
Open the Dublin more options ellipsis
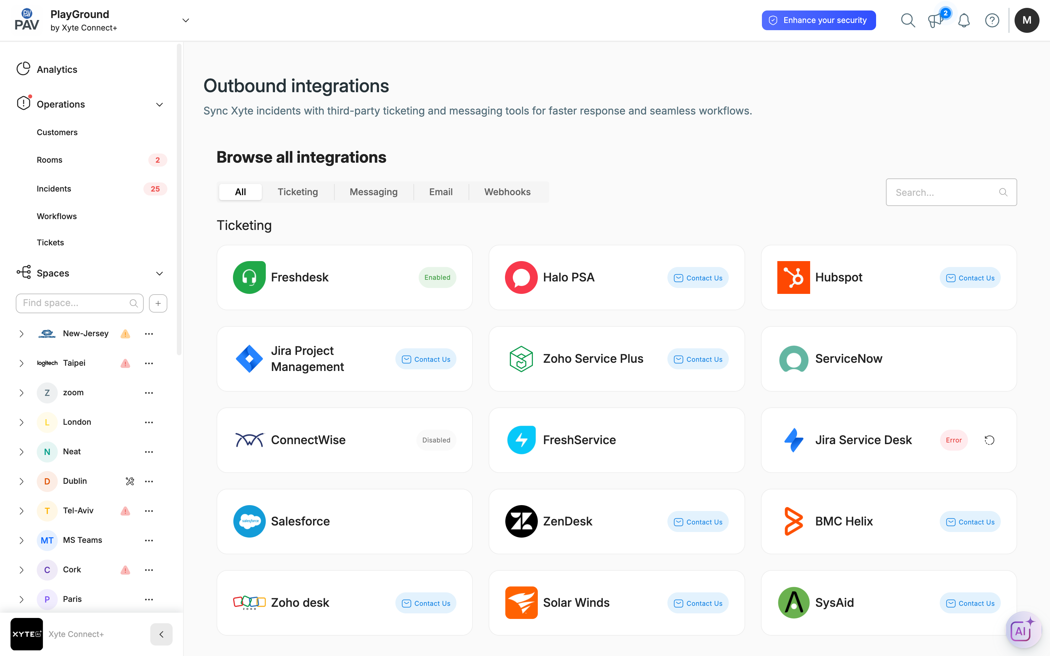[x=149, y=481]
